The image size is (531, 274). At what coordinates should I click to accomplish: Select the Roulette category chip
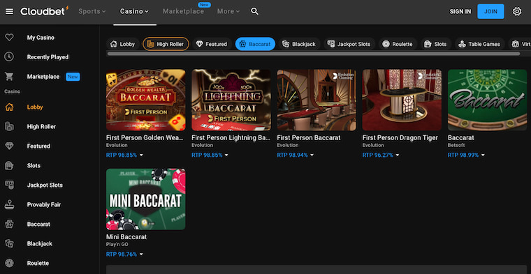coord(398,44)
